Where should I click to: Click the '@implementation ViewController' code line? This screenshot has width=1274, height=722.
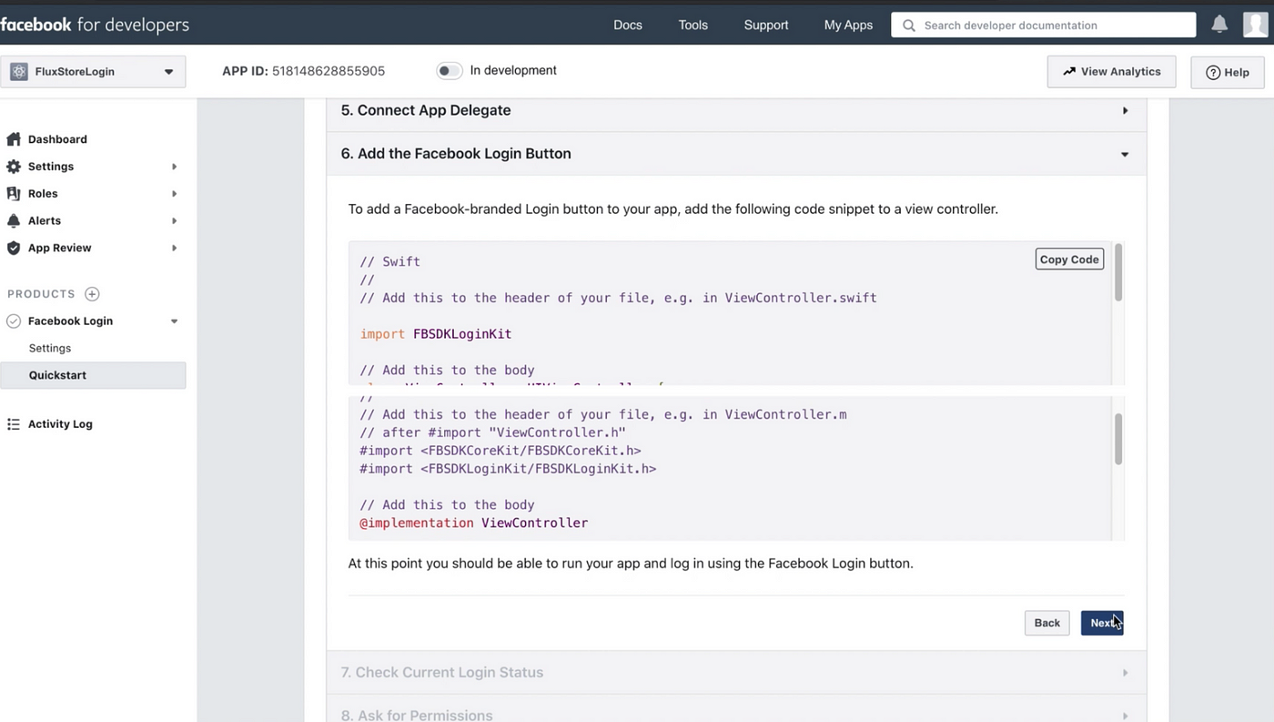click(474, 524)
